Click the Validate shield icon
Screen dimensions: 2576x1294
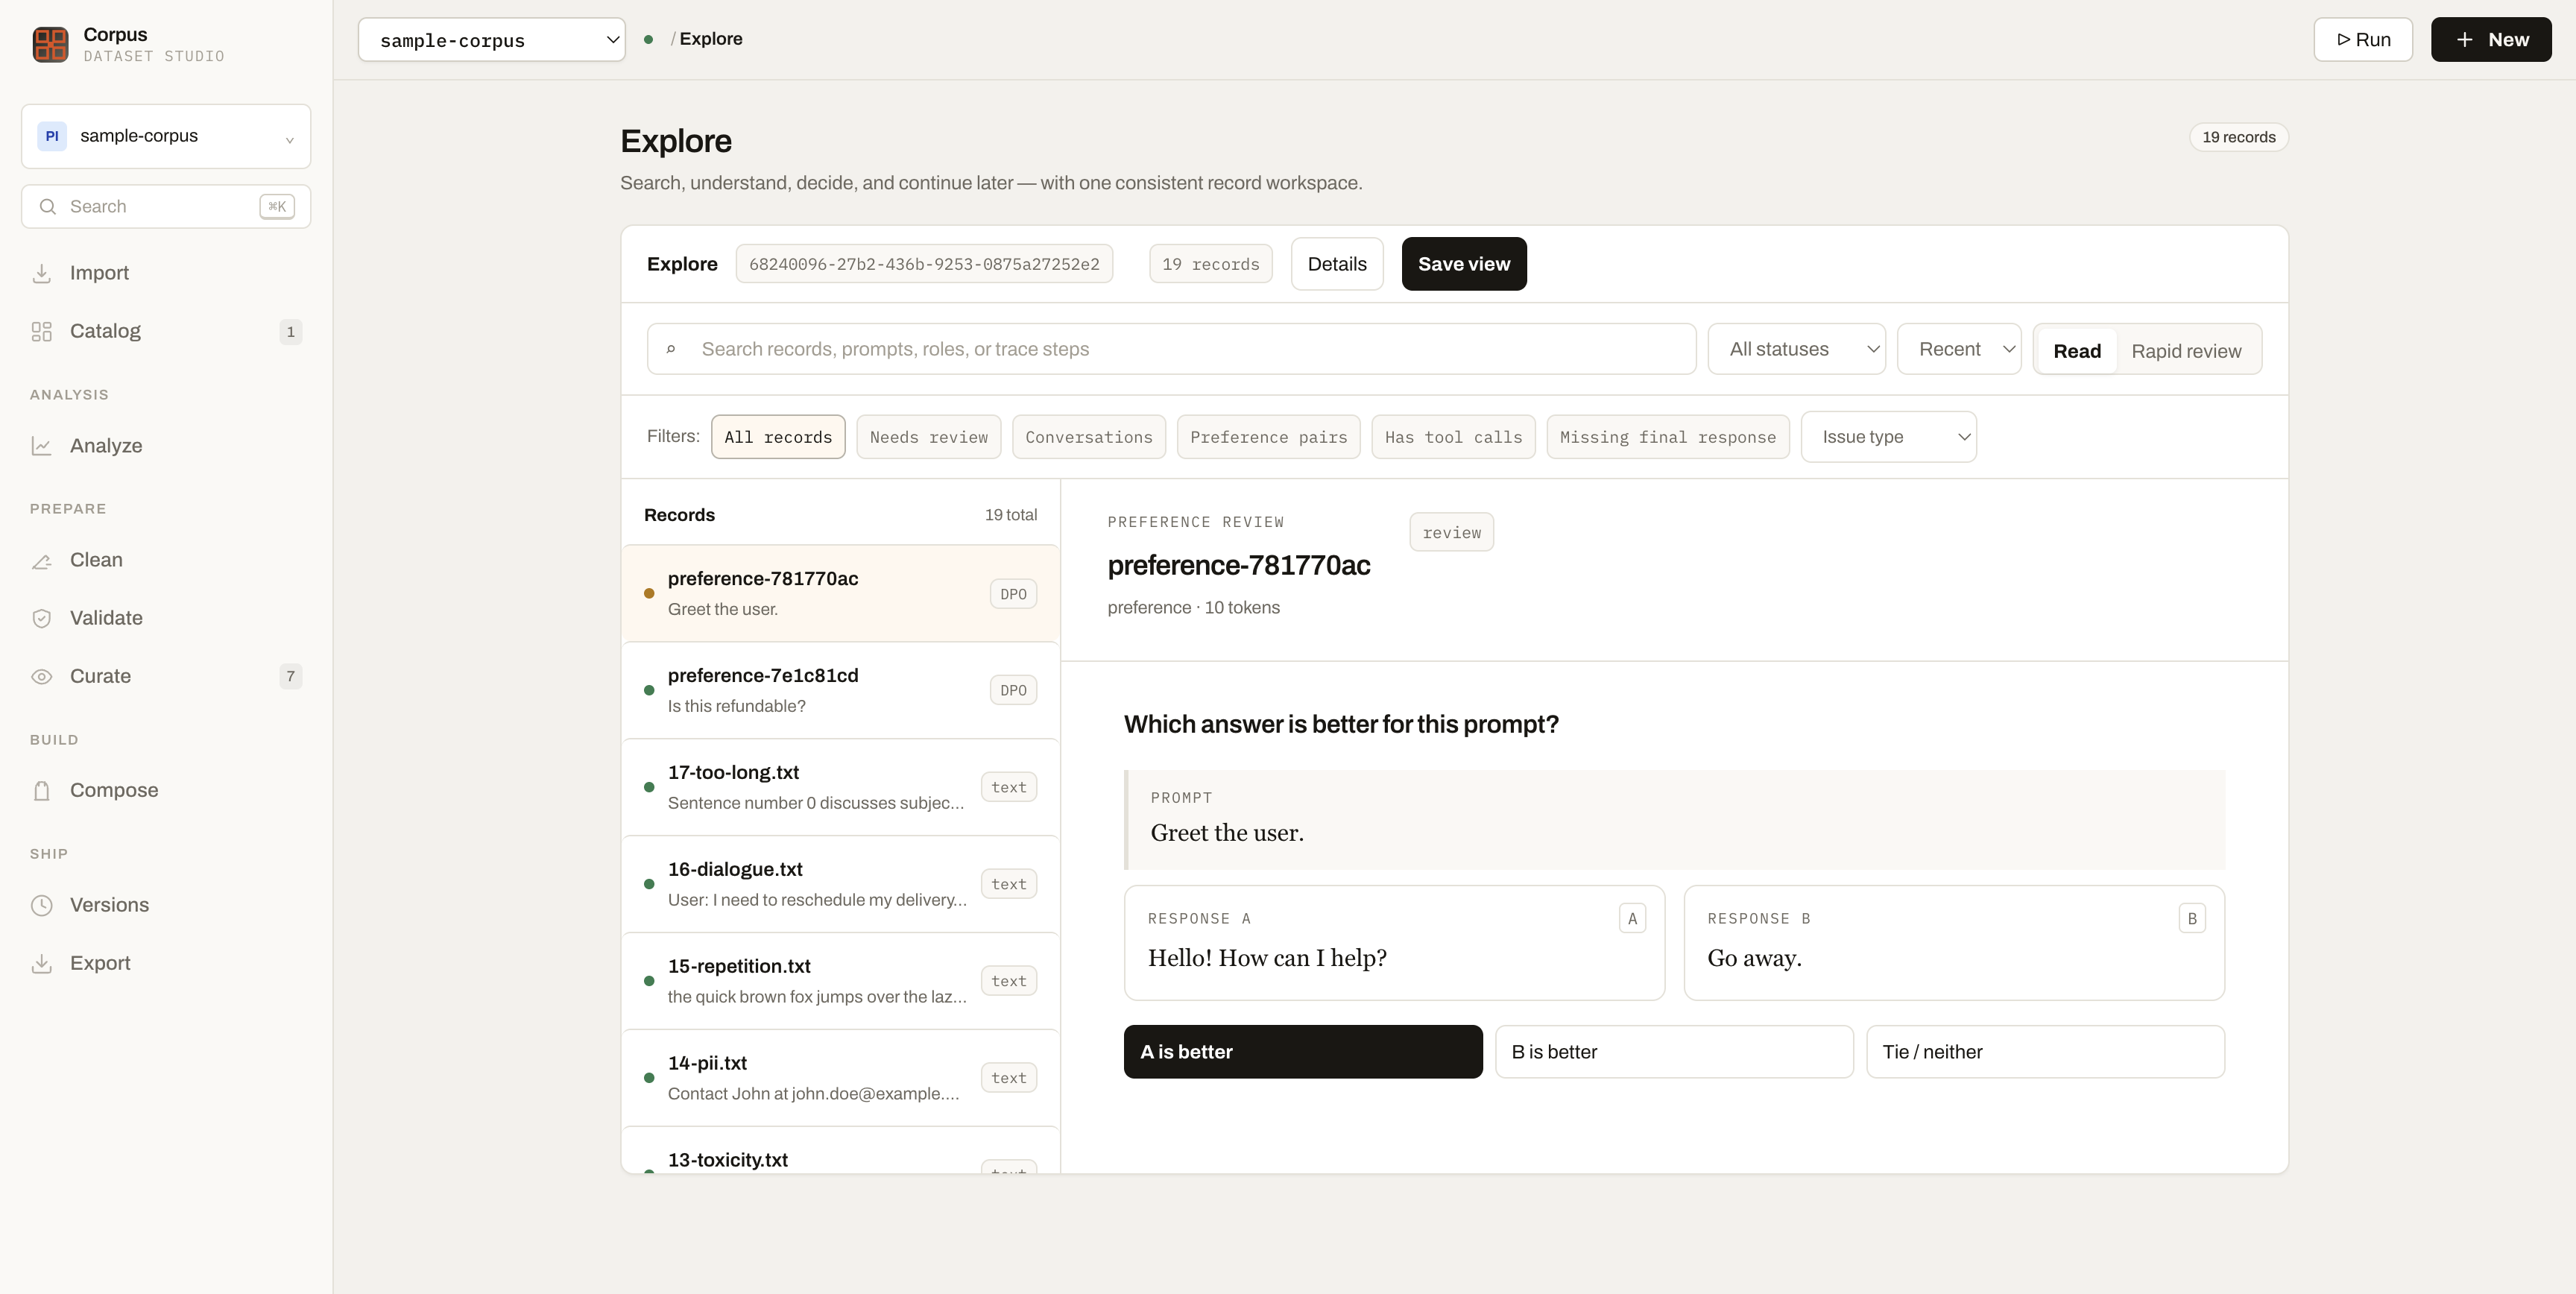tap(41, 618)
